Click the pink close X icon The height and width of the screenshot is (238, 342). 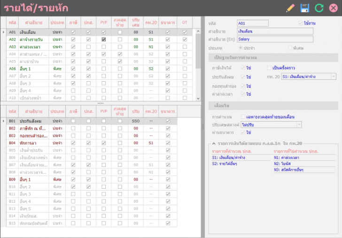[333, 8]
